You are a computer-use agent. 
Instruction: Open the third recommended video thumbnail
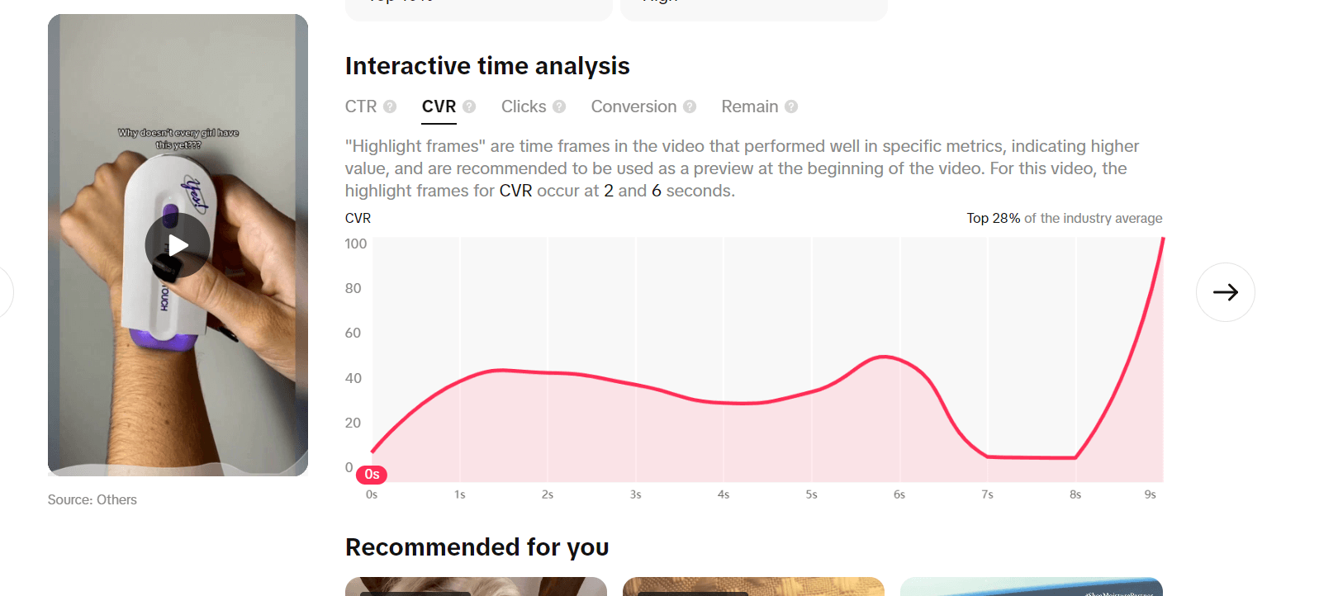click(1032, 586)
